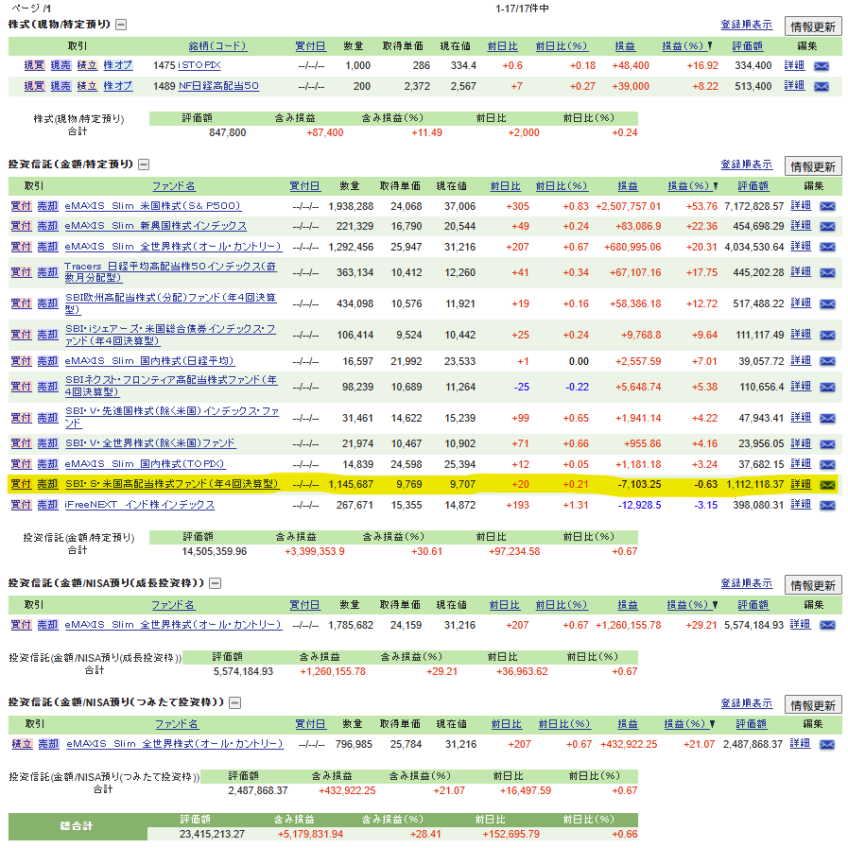Sort the 特定預り fund table by 損益(%) header
The image size is (848, 848).
(687, 186)
